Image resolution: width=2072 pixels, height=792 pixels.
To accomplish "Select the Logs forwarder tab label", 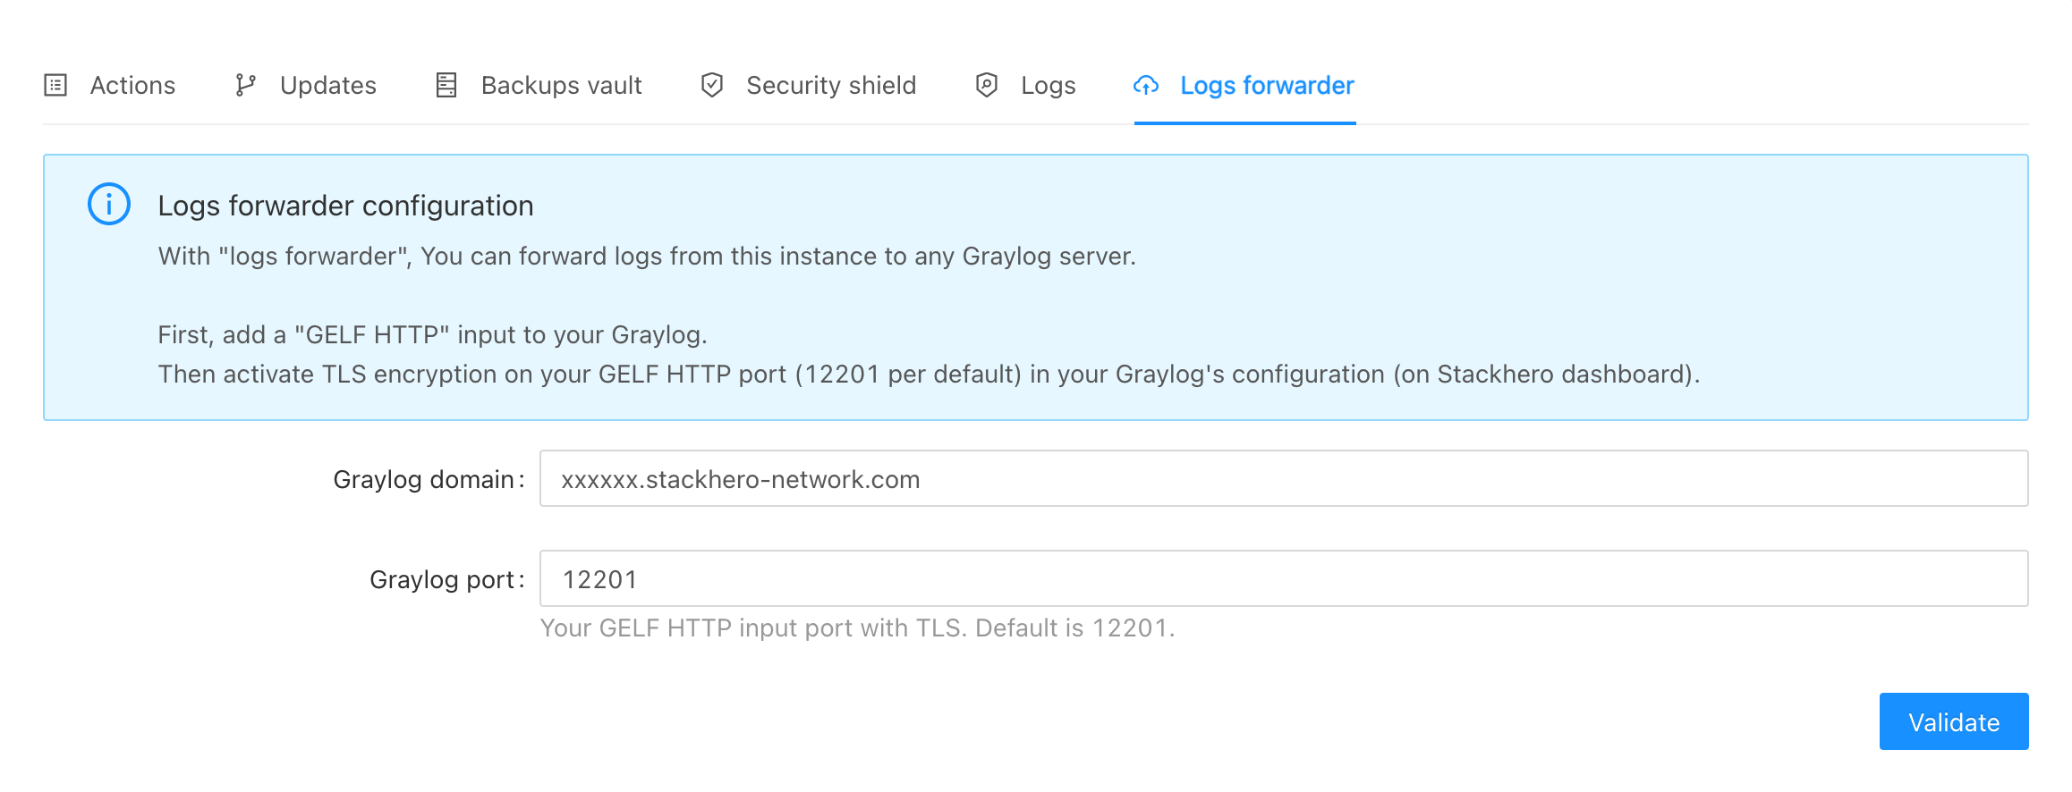I will 1267,85.
